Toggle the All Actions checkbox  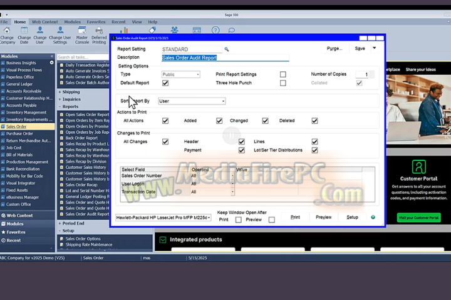pyautogui.click(x=165, y=121)
